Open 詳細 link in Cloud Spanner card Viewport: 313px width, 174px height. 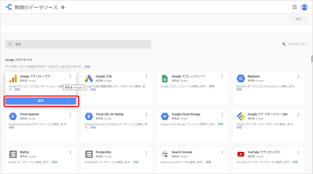click(11, 127)
